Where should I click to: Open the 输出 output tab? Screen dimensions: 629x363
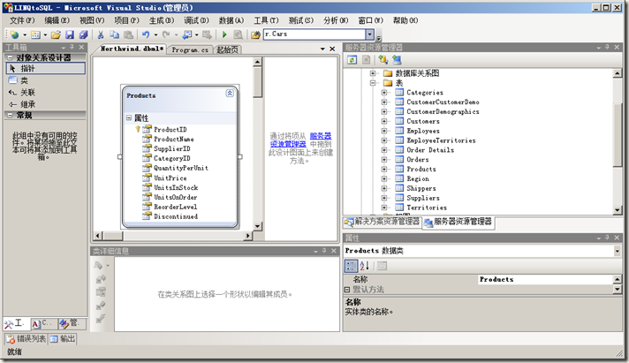63,339
